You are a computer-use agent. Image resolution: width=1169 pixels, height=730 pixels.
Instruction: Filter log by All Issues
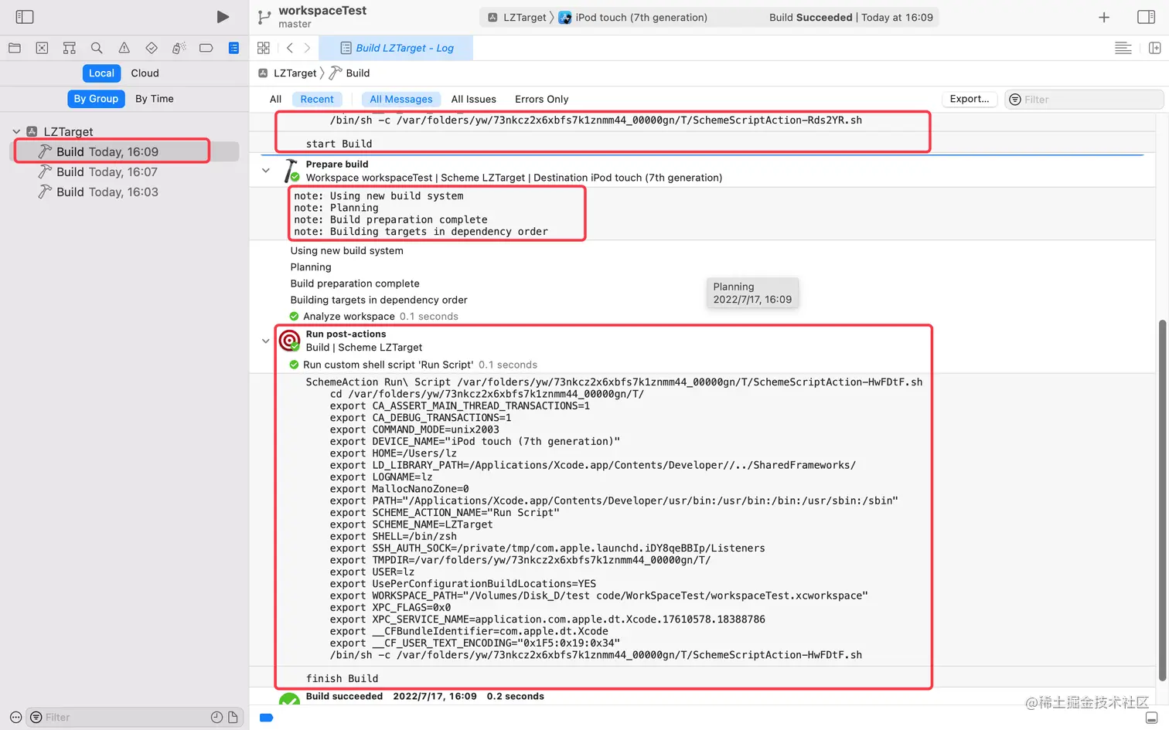point(474,99)
